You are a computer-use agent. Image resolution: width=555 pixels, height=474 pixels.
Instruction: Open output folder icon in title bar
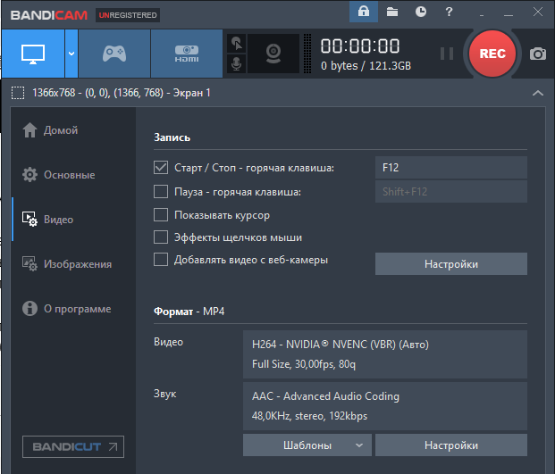pyautogui.click(x=392, y=12)
